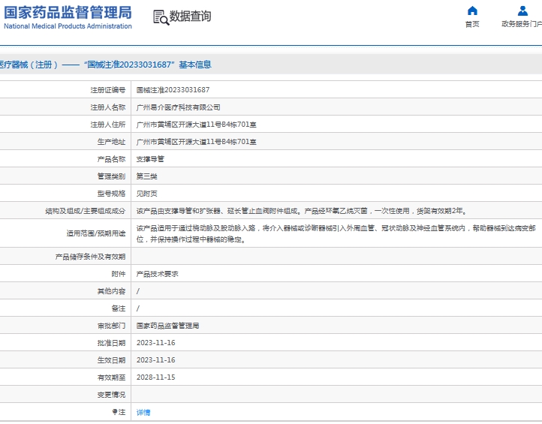The height and width of the screenshot is (424, 542).
Task: Select 广州易介医疗科技有限公司 registrant name
Action: click(x=178, y=107)
